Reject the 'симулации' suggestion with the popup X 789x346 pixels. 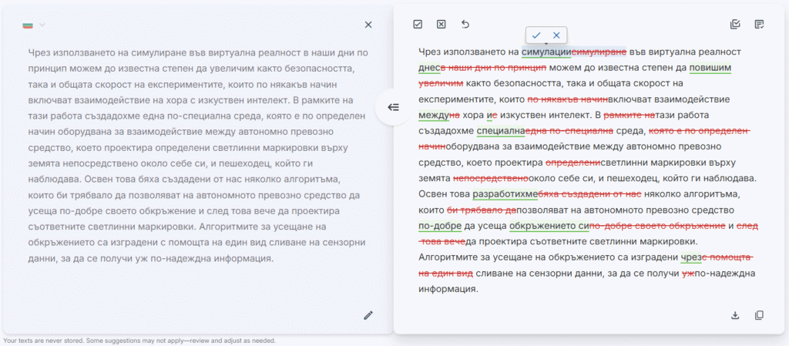[556, 35]
